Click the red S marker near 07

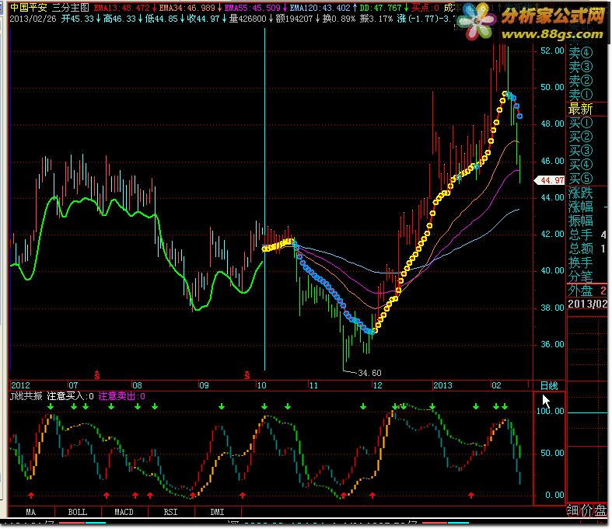coord(96,375)
